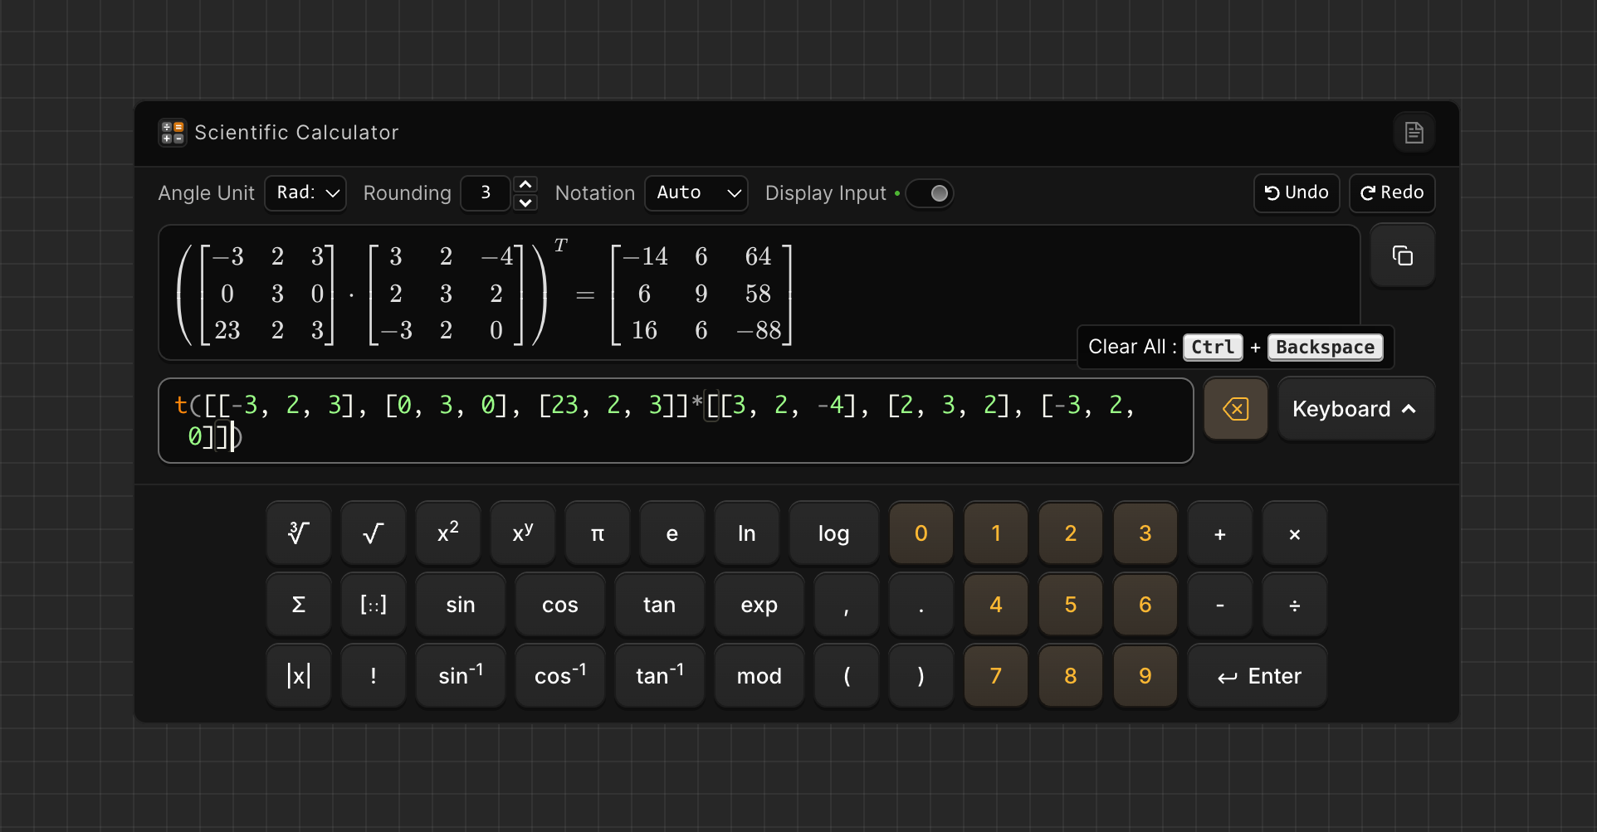Insert a matrix with the [::] key
Screen dimensions: 1597x832
(x=373, y=604)
